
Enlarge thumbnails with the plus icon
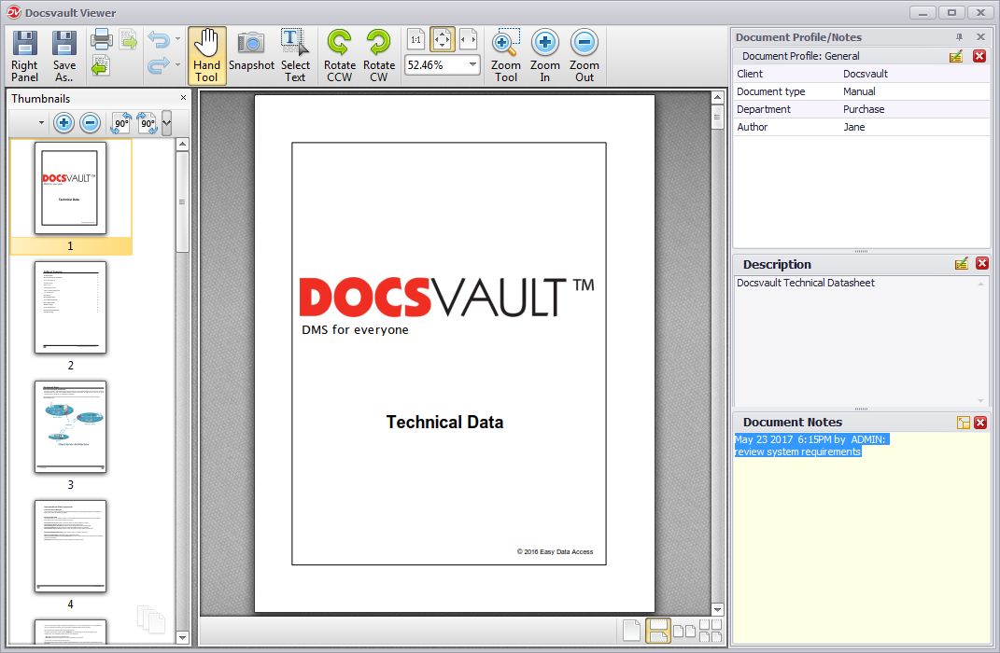coord(63,123)
